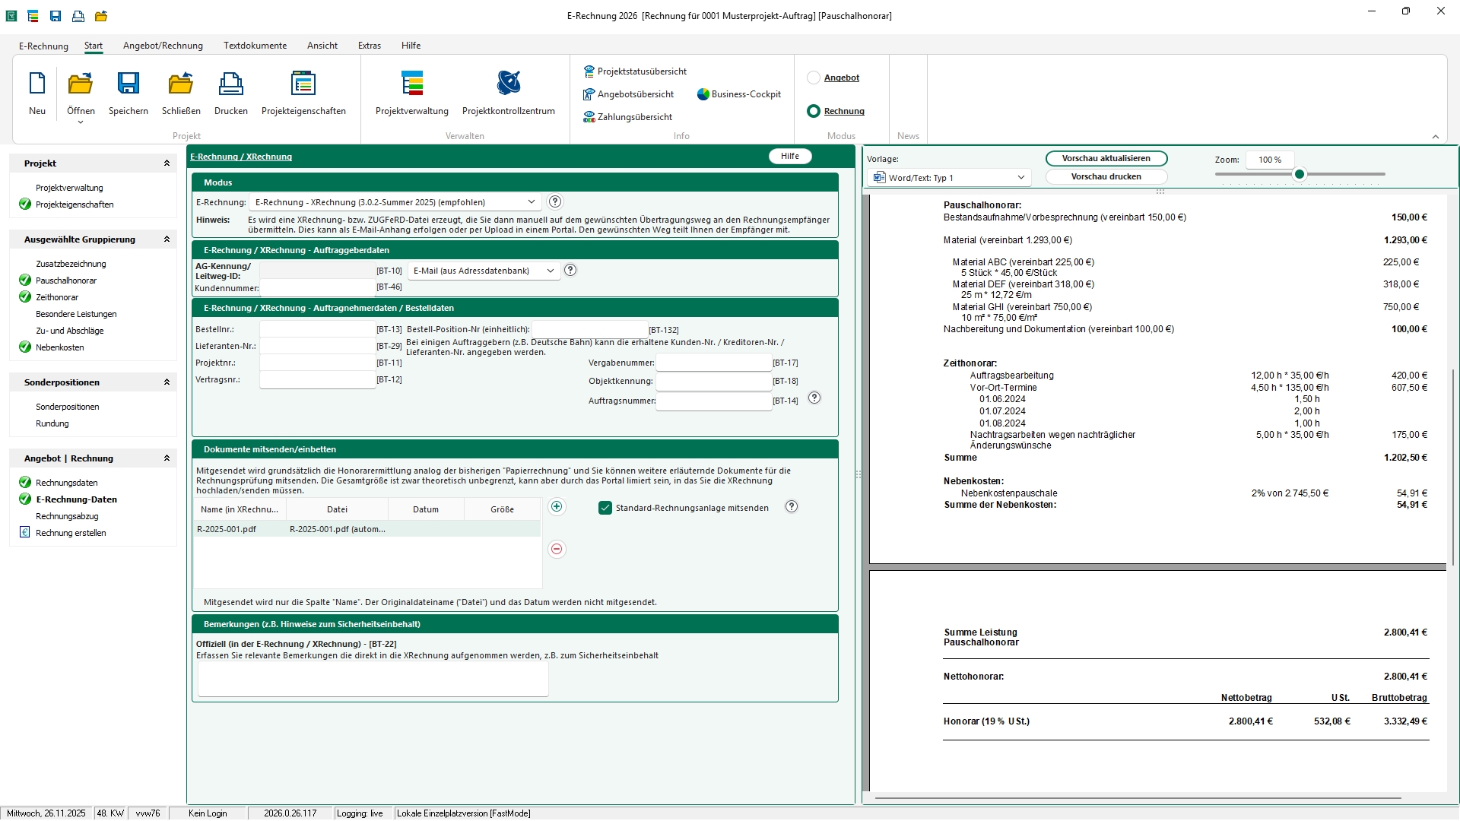Viewport: 1460px width, 821px height.
Task: Click green plus to add document
Action: coord(557,507)
